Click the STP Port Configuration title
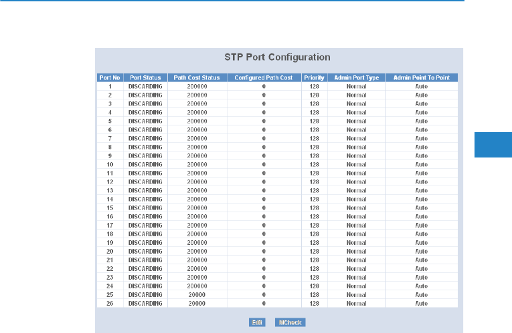The width and height of the screenshot is (512, 333). click(277, 57)
